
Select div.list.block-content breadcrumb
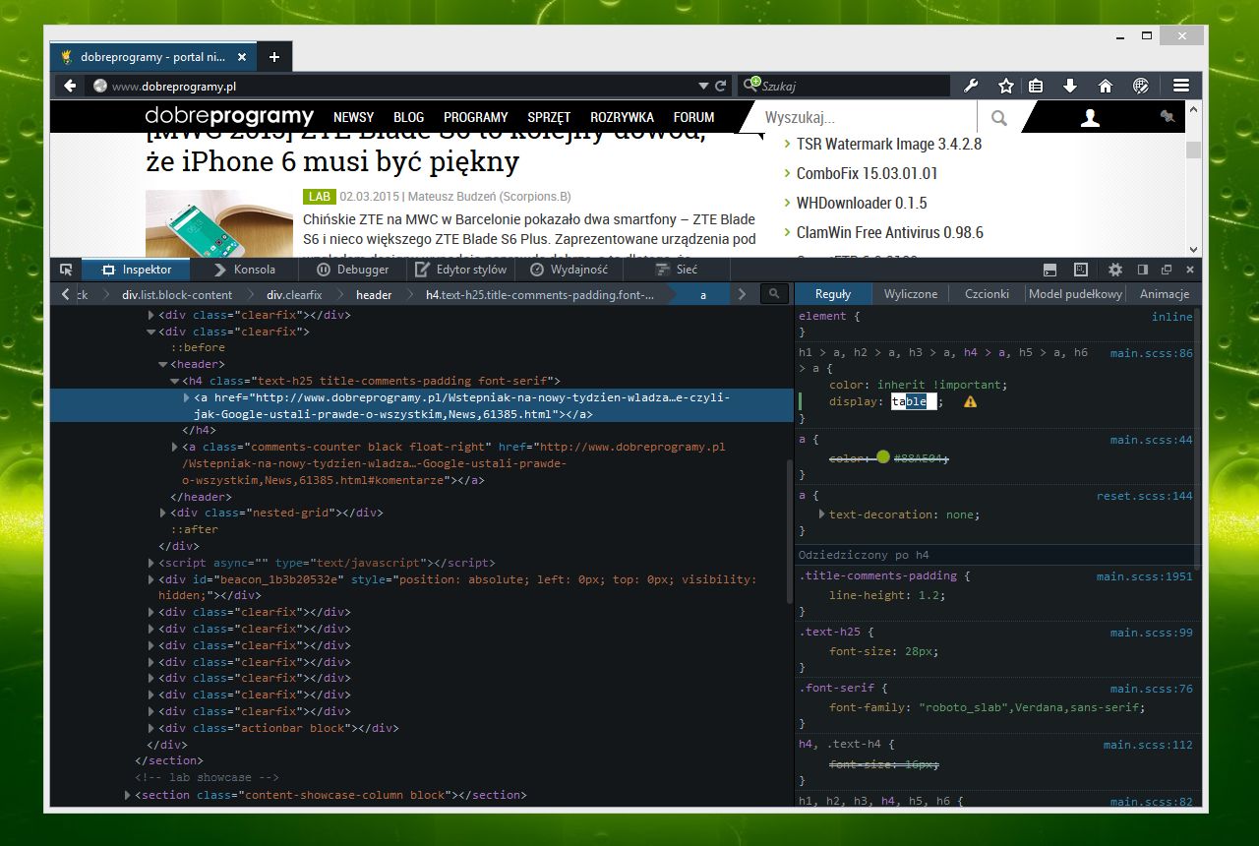177,294
